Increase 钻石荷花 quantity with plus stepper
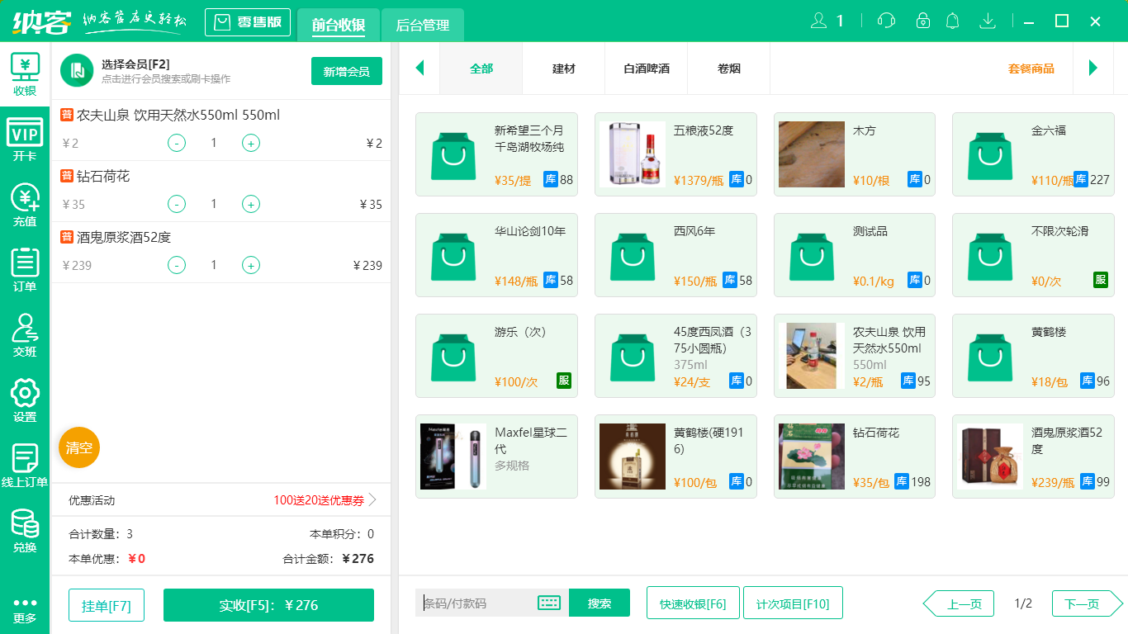 point(250,204)
